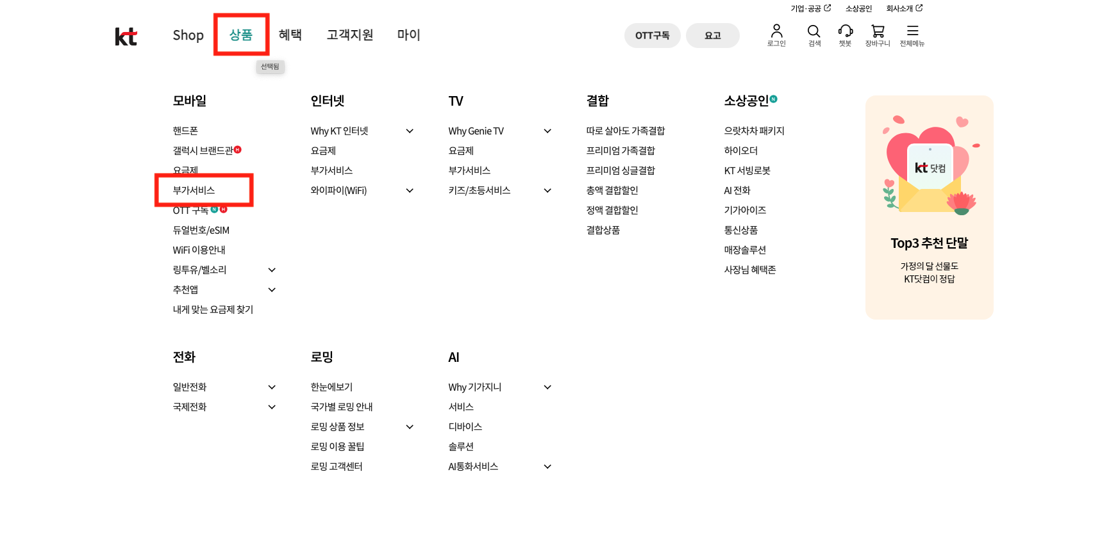Image resolution: width=1102 pixels, height=547 pixels.
Task: Open WiFi 이용안내 link
Action: 199,250
